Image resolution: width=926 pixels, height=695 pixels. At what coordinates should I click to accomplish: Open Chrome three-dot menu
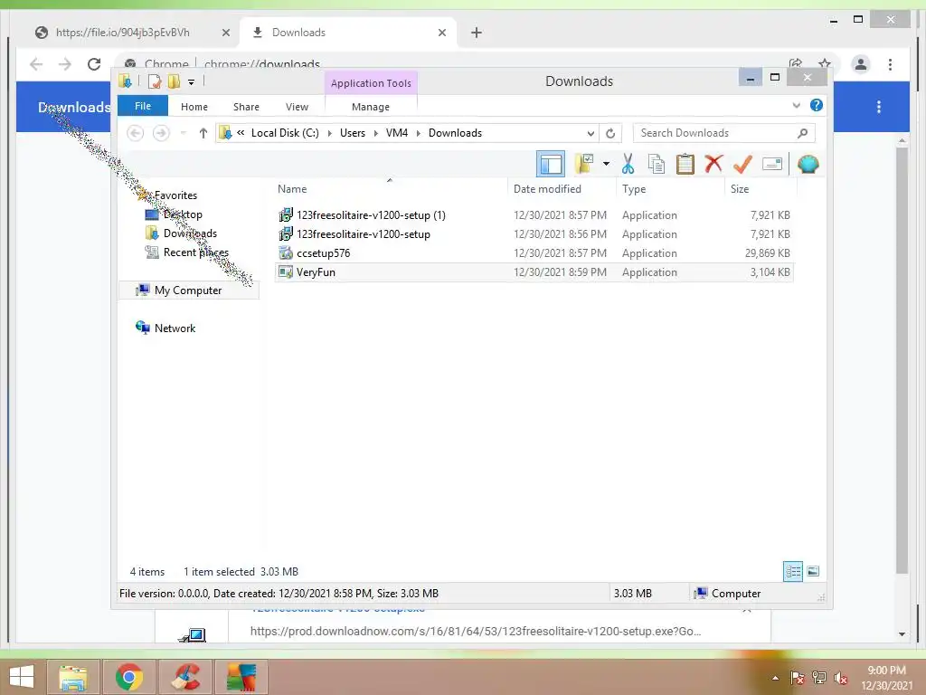click(890, 64)
